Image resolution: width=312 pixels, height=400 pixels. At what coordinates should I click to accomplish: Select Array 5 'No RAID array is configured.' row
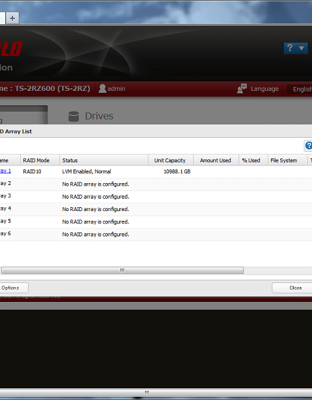156,222
